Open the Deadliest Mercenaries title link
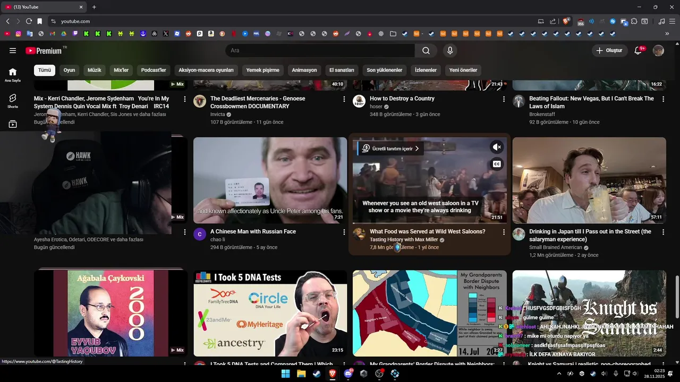The height and width of the screenshot is (382, 680). (x=258, y=102)
